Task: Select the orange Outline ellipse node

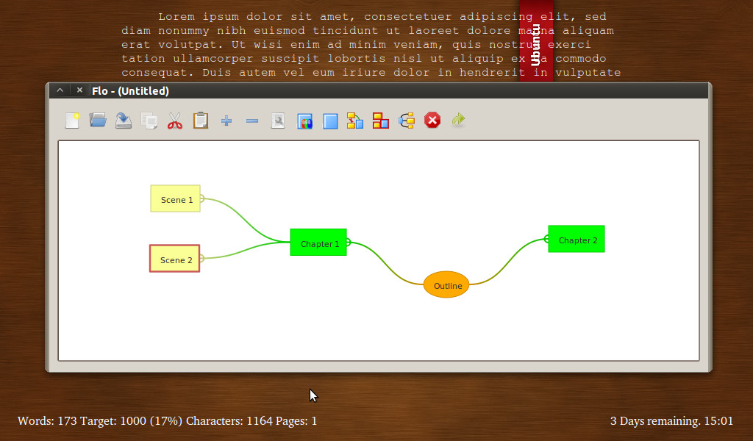Action: click(x=446, y=284)
